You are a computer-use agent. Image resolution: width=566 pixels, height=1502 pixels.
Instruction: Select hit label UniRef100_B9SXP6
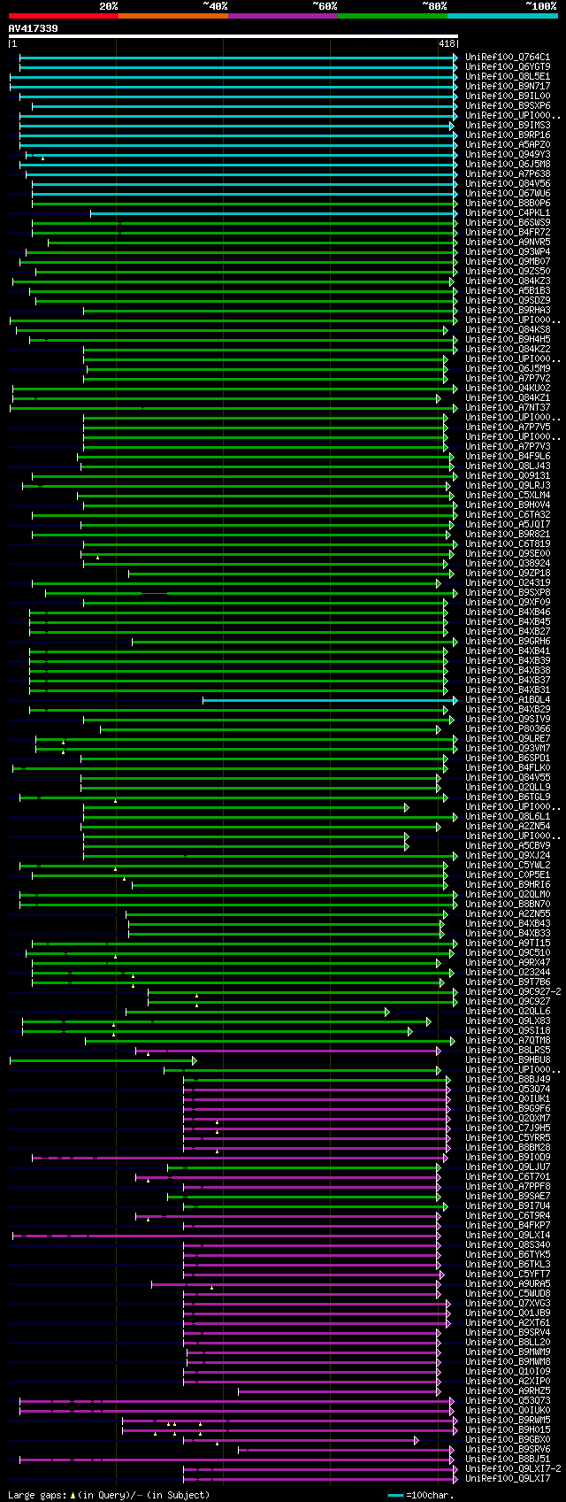[x=508, y=105]
